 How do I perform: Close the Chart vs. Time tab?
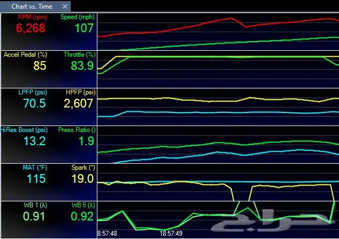pos(65,7)
